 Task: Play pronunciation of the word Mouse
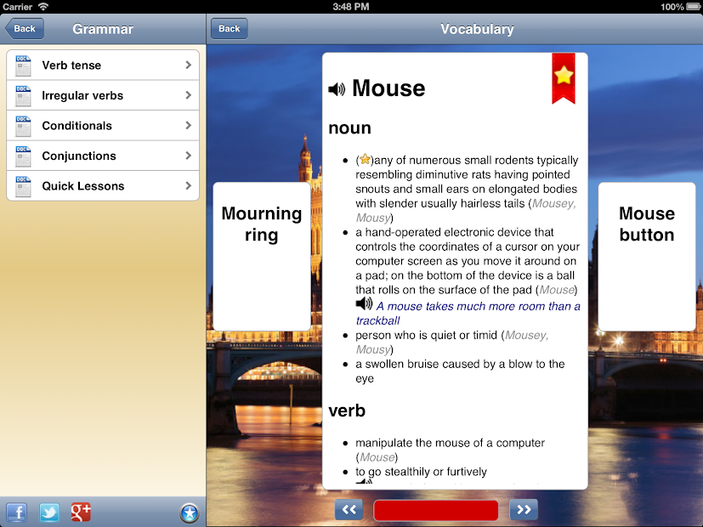click(337, 88)
